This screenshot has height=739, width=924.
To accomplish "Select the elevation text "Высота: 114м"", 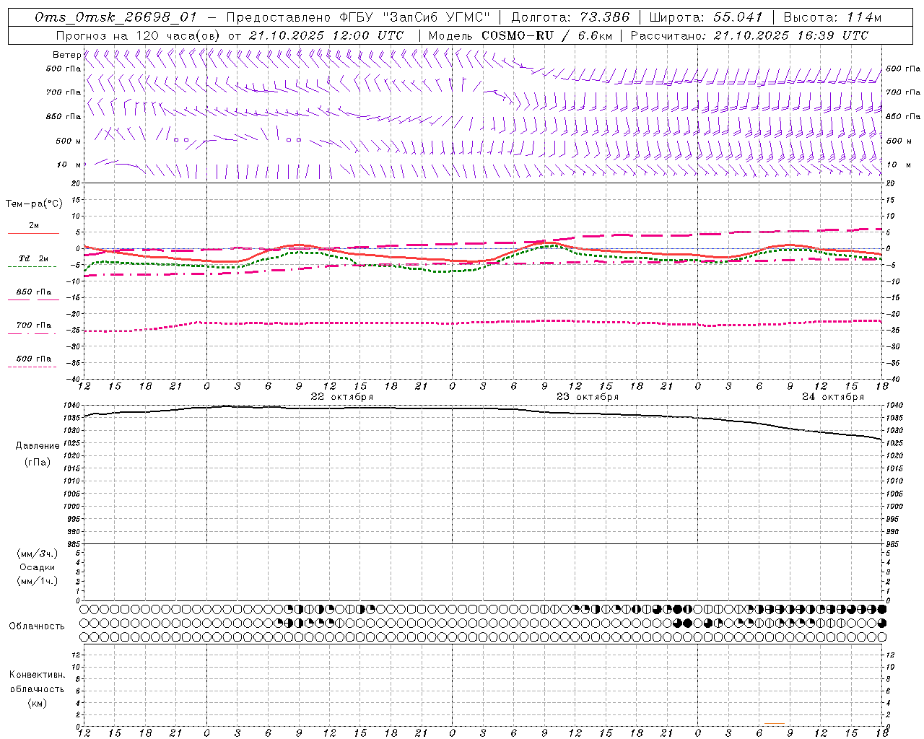I will (x=832, y=17).
